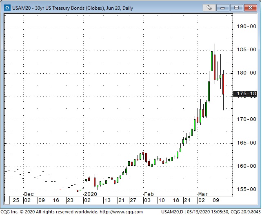The image size is (262, 215).
Task: Click the chart title USAM20 30yr Treasury Bonds
Action: pyautogui.click(x=73, y=8)
